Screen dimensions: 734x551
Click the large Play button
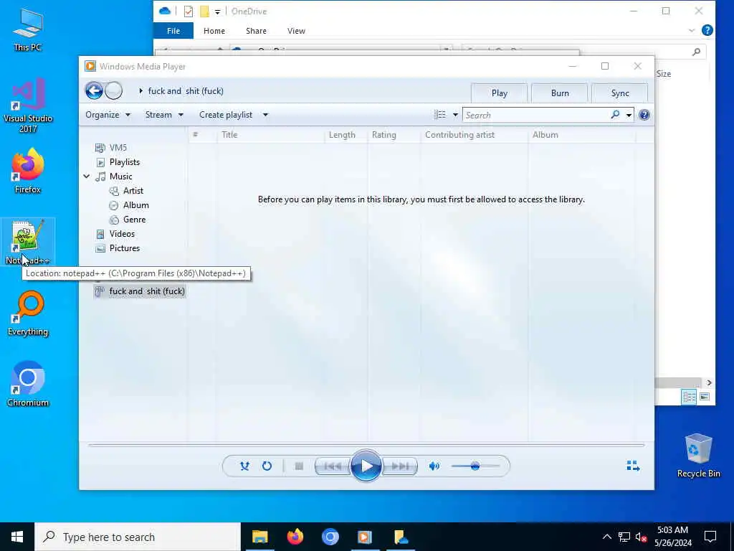pos(366,466)
